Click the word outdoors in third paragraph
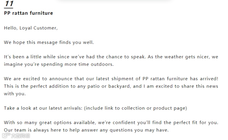The height and width of the screenshot is (140, 228). tap(102, 64)
